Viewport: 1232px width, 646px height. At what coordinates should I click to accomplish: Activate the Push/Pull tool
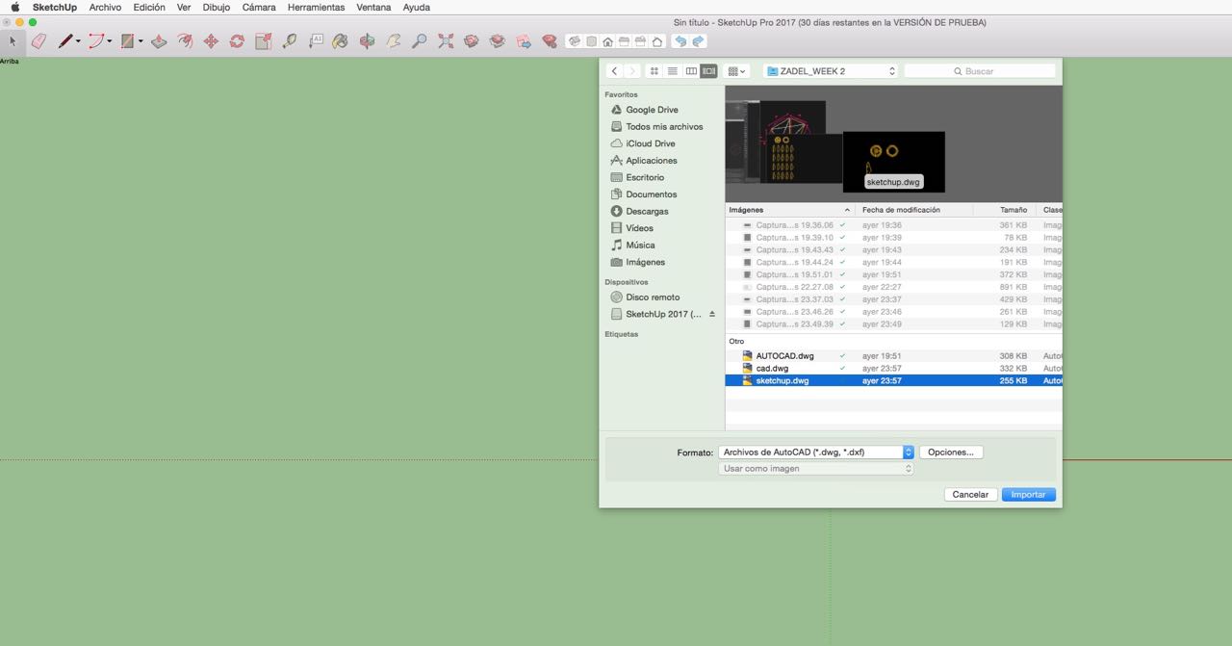tap(159, 41)
